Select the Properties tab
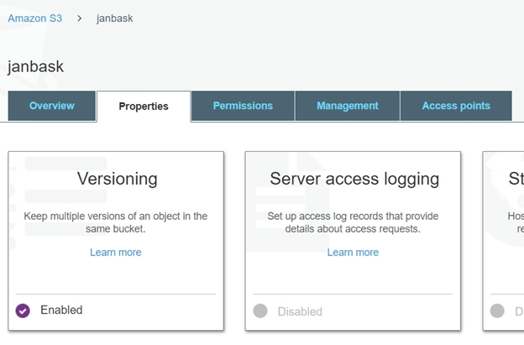Viewport: 524px width, 345px height. [x=144, y=107]
